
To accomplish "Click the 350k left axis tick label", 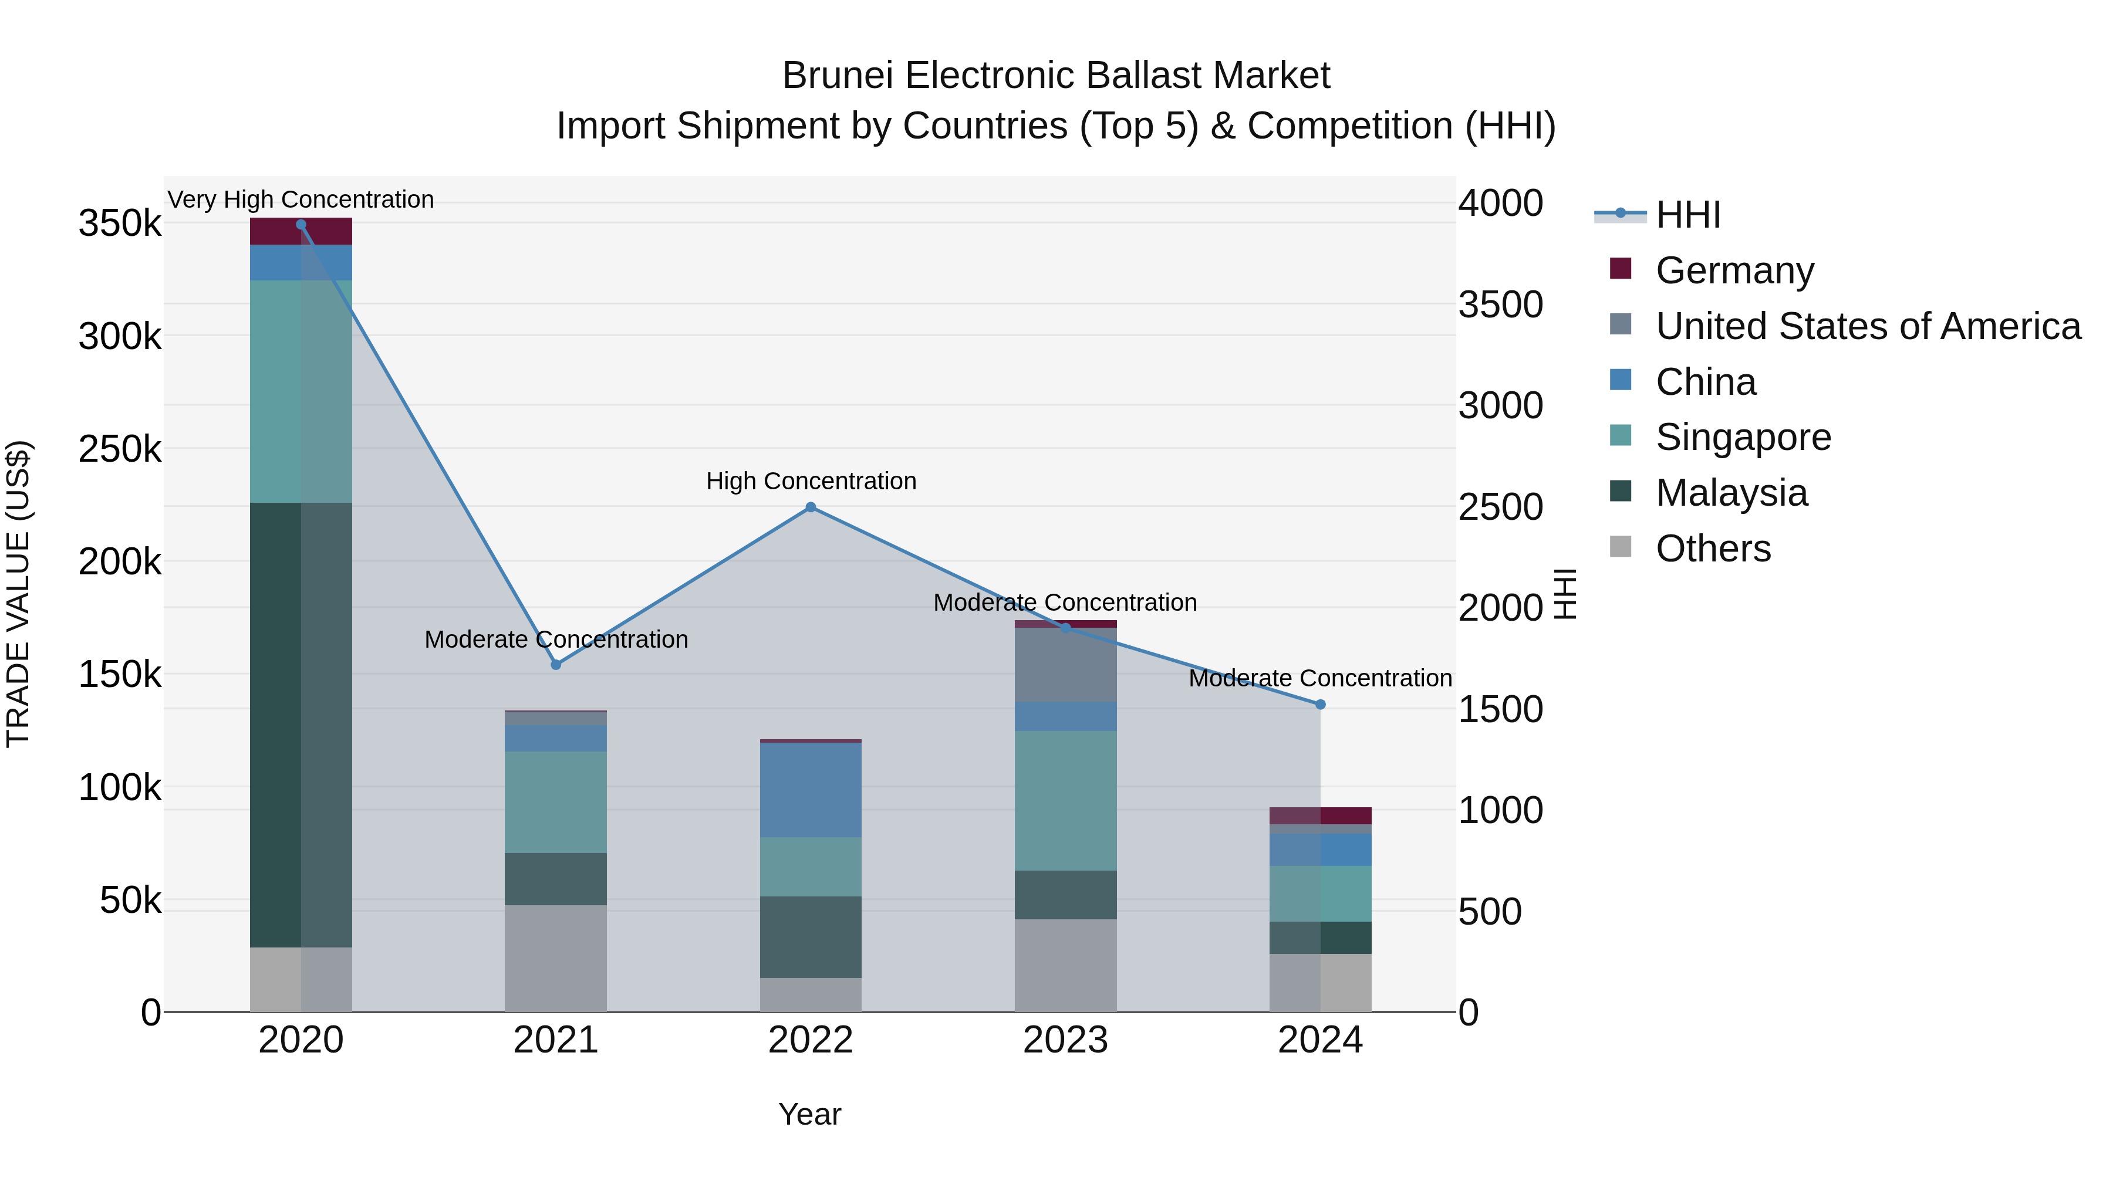I will pos(120,223).
